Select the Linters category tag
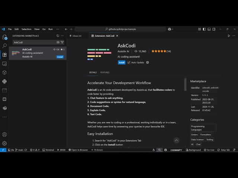The image size is (238, 178). click(x=194, y=135)
